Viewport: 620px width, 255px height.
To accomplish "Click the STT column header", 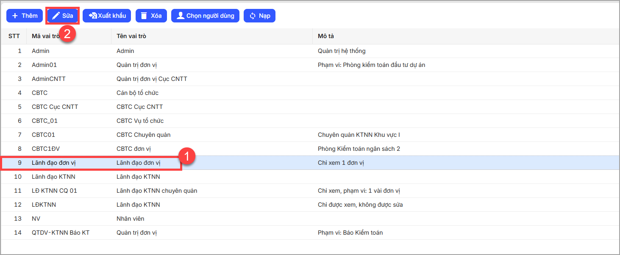I will click(x=14, y=36).
